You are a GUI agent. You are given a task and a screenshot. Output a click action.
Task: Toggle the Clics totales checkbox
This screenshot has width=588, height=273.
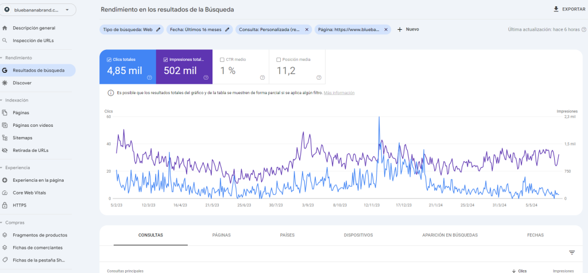109,59
